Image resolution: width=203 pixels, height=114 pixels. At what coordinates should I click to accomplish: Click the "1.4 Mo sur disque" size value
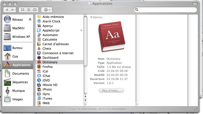click(x=119, y=67)
